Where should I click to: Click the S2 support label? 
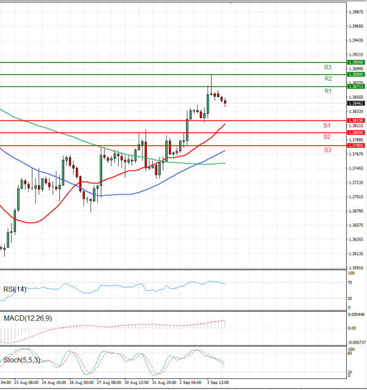[327, 137]
